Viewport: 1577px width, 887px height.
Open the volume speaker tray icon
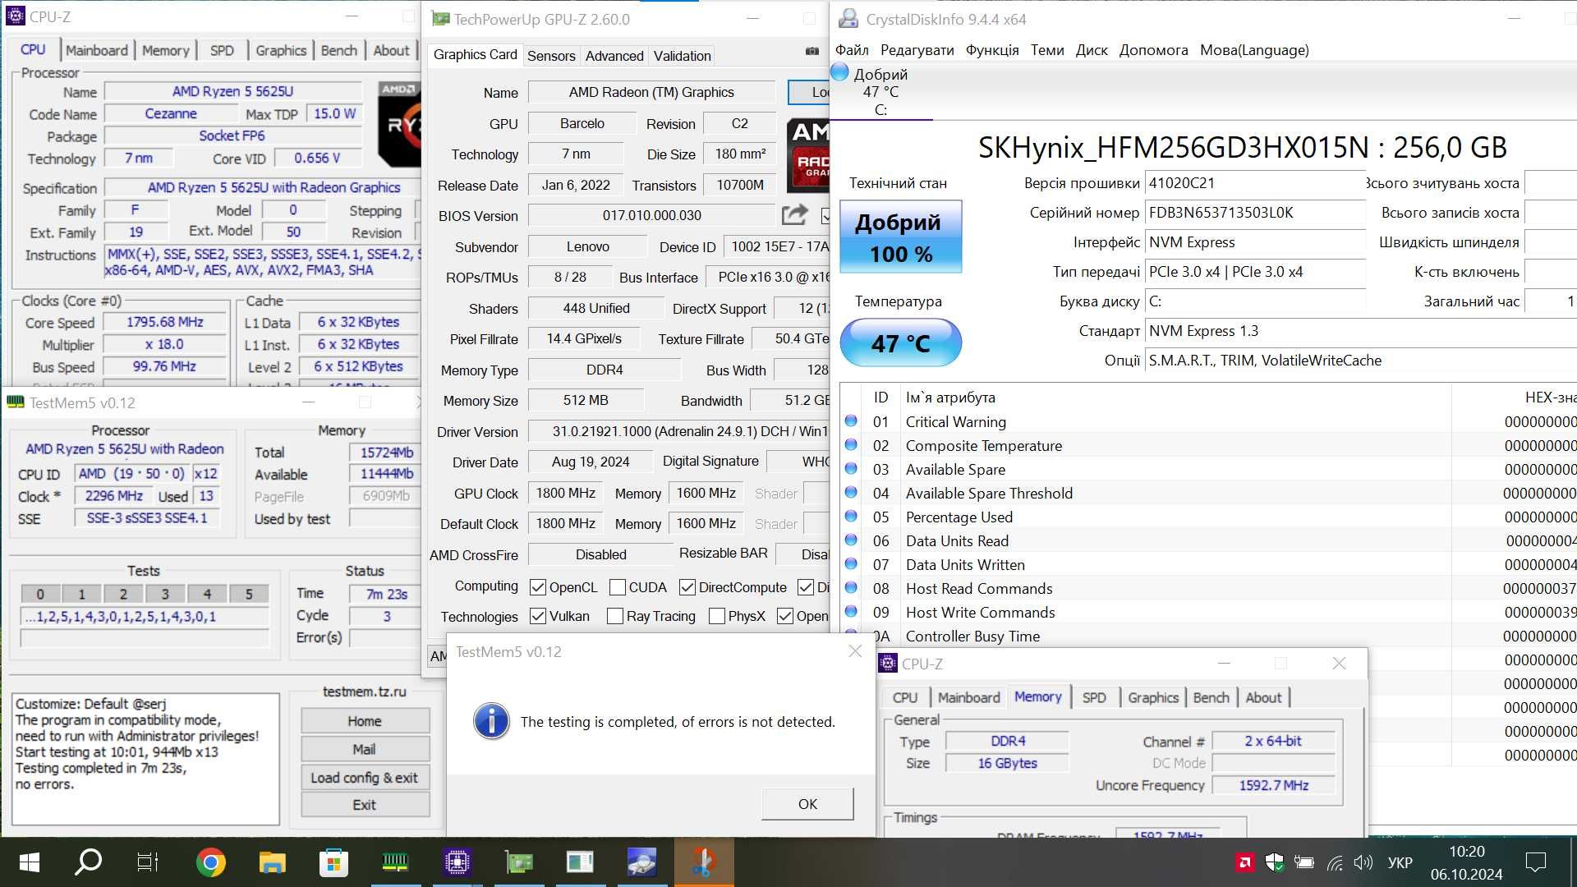[x=1363, y=862]
